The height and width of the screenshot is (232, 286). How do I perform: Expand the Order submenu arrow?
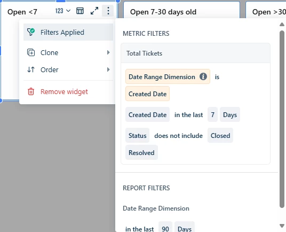coord(108,69)
